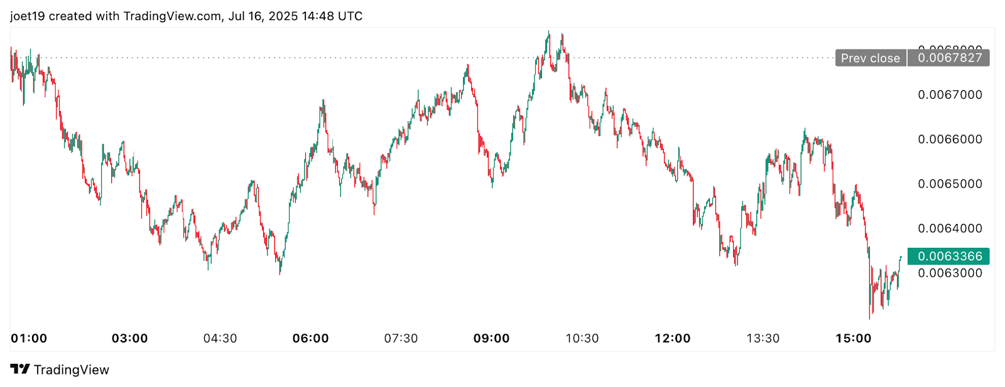
Task: Click the 0.0063000 price axis label
Action: (x=950, y=273)
